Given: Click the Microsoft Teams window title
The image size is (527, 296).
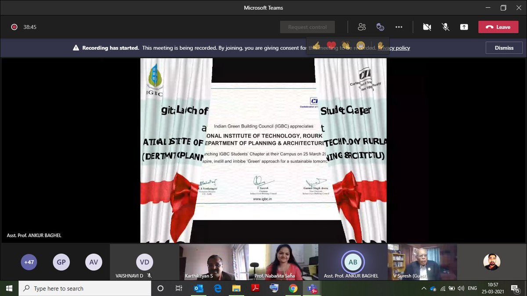Looking at the screenshot, I should coord(263,8).
